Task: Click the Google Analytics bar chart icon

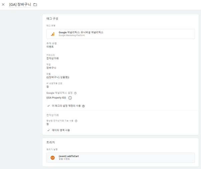Action: [53, 34]
